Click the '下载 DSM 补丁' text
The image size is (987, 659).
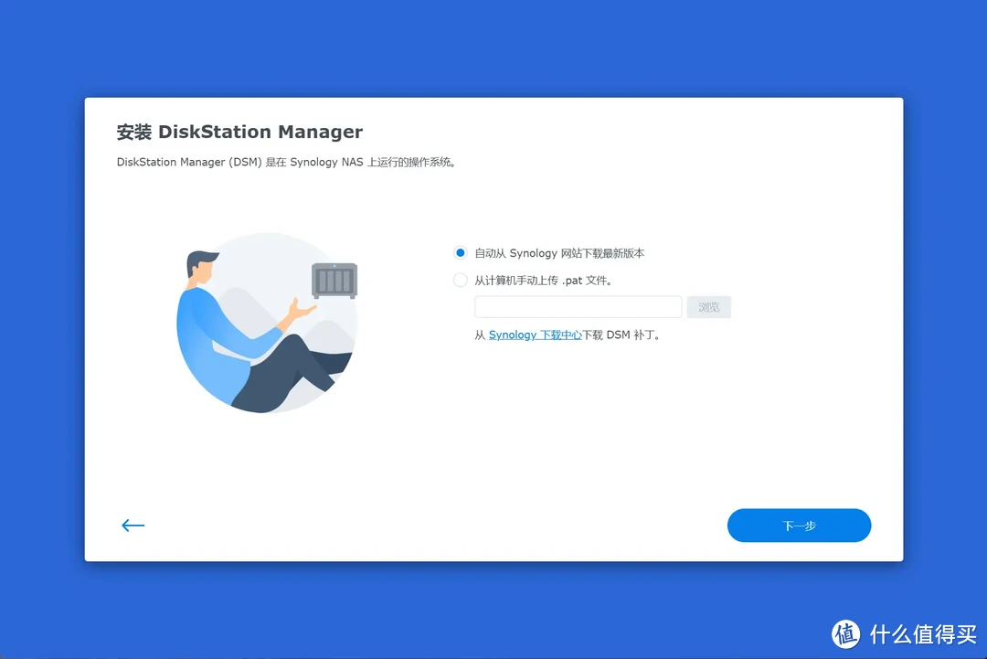pos(621,335)
